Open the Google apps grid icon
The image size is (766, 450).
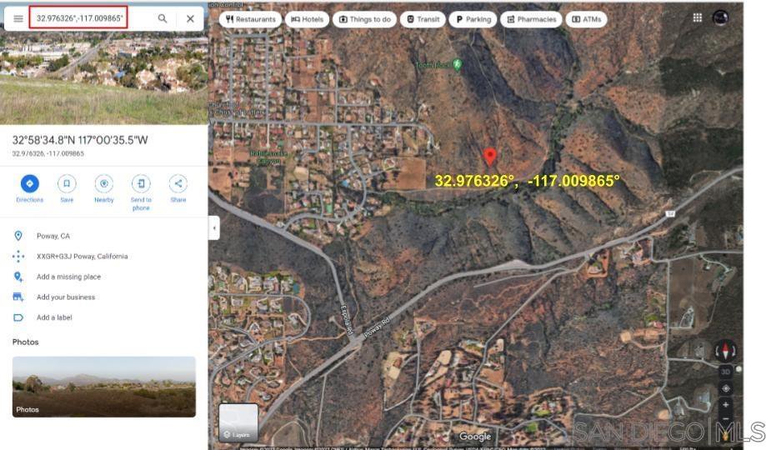tap(698, 17)
